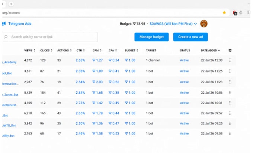The image size is (253, 153).
Task: Select the 6,218 views cell
Action: tap(28, 113)
